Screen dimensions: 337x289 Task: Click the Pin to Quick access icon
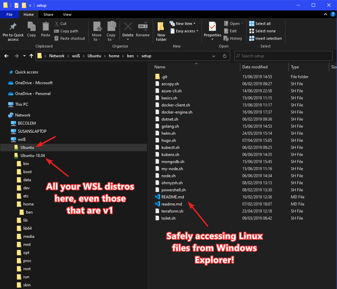(13, 27)
